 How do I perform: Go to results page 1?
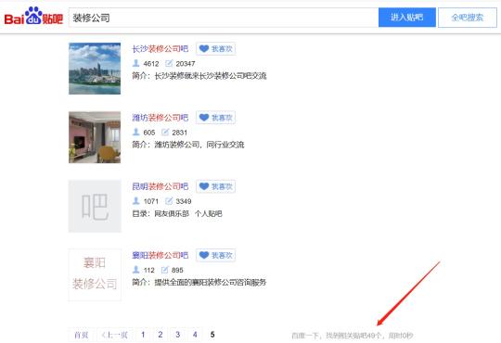tap(143, 335)
